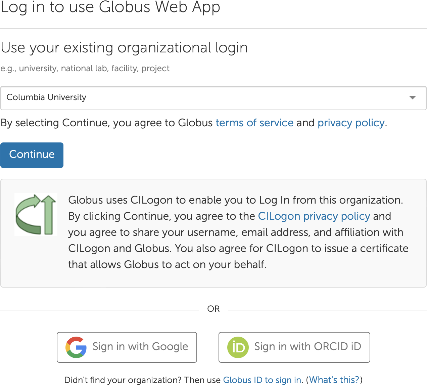Click the Google G logo icon

point(76,347)
